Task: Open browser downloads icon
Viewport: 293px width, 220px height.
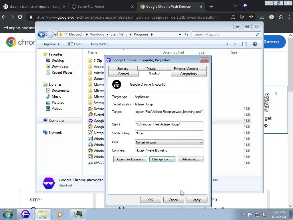Action: coord(262,17)
